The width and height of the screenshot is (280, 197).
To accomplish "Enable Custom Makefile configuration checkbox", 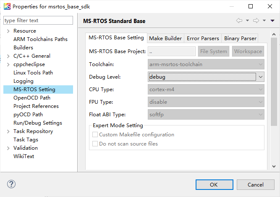I will click(x=95, y=135).
